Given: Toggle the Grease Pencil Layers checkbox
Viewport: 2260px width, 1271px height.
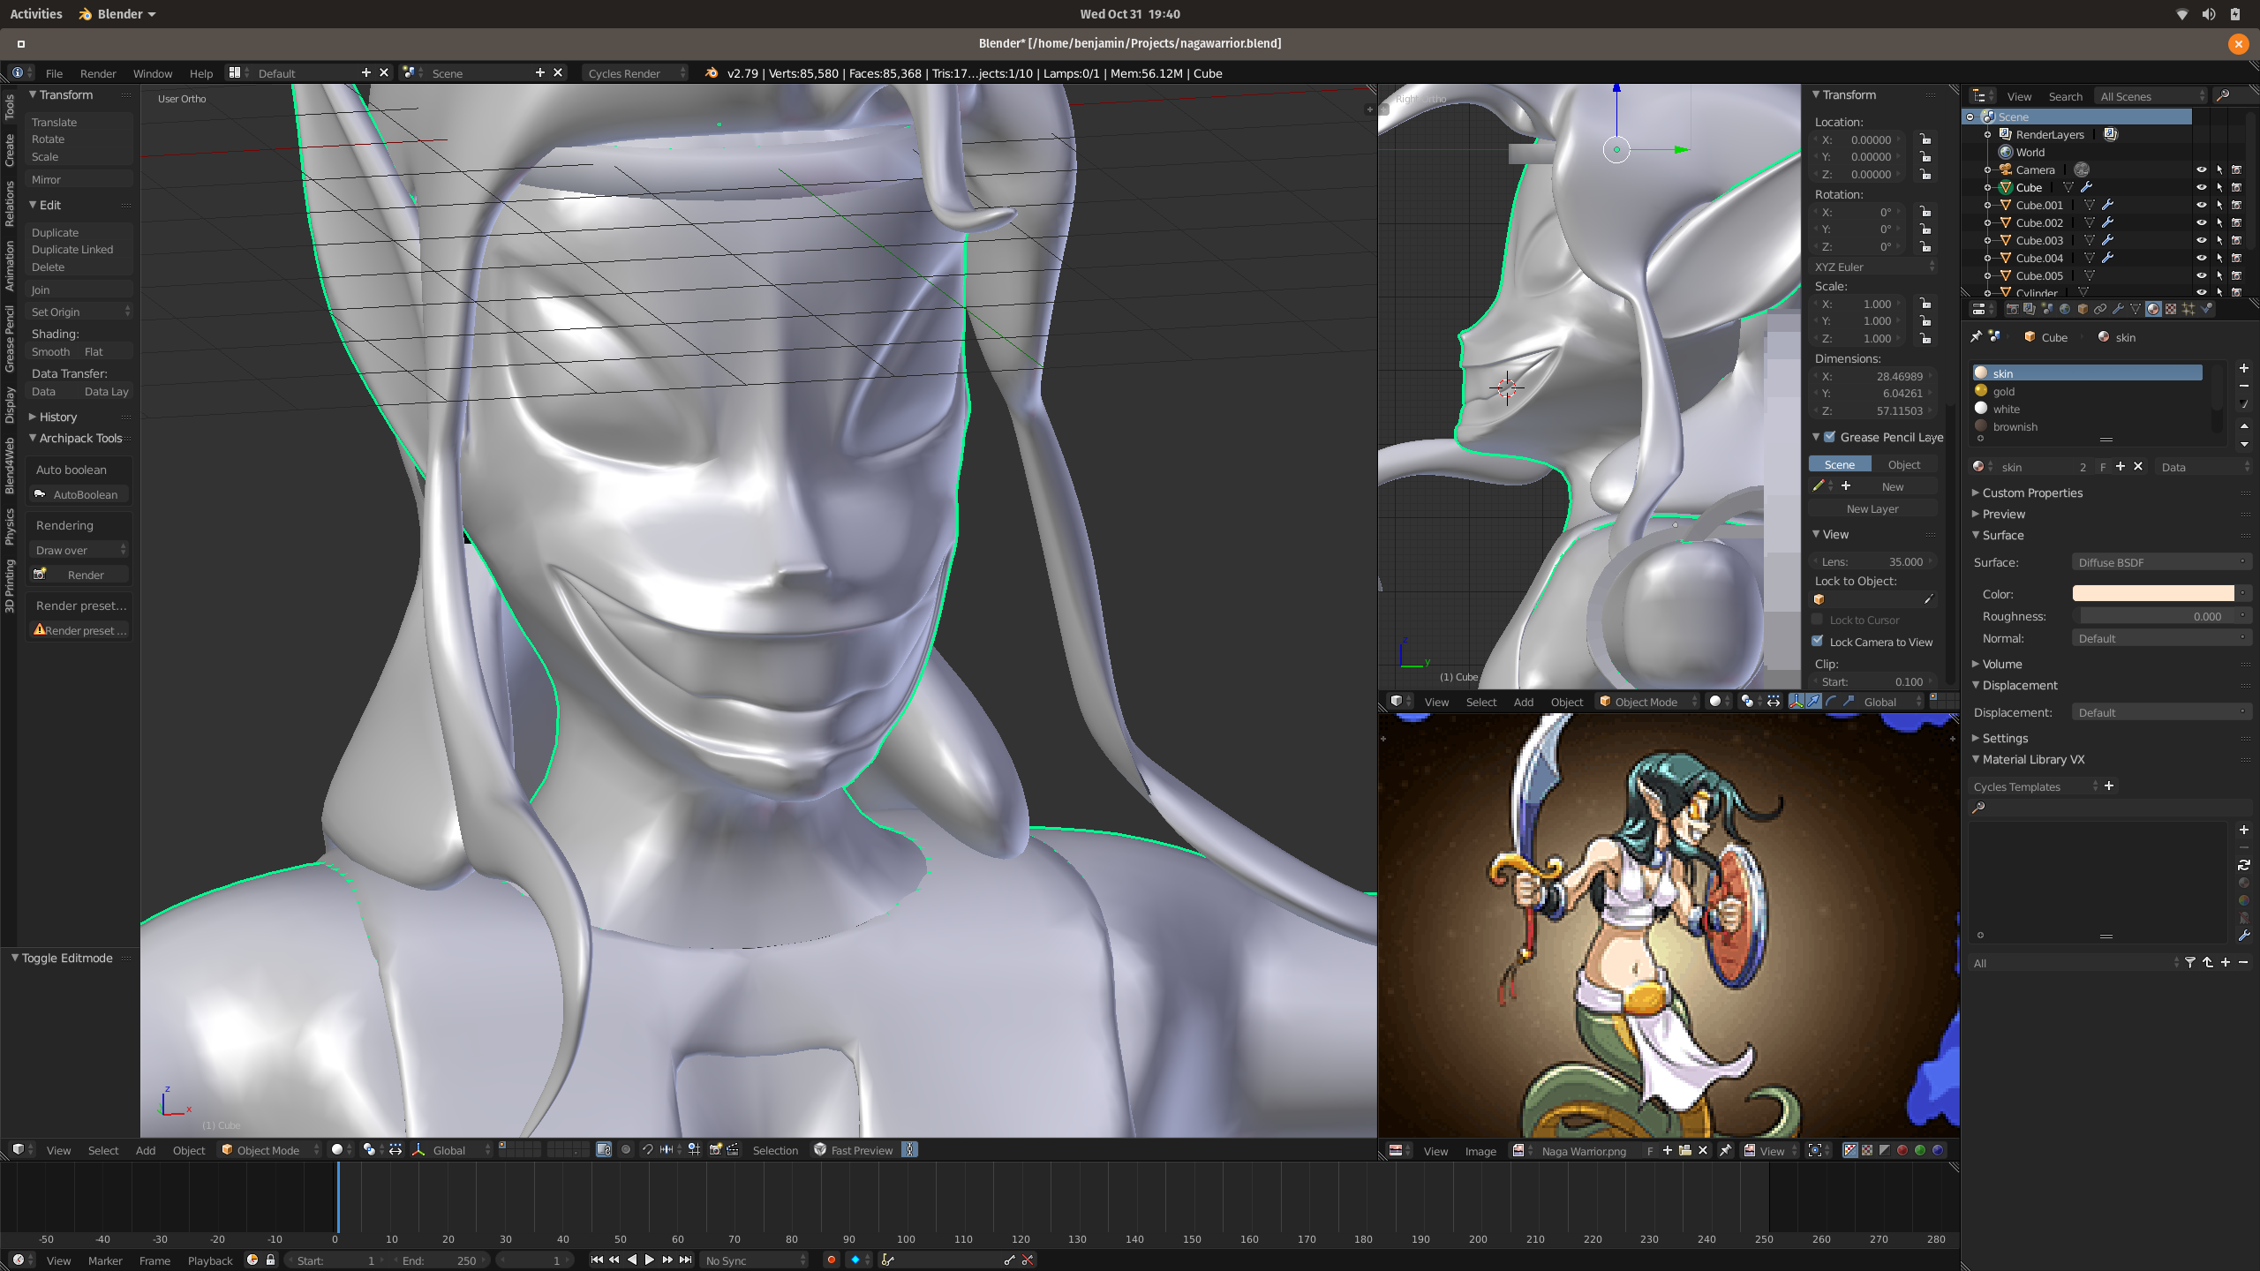Looking at the screenshot, I should 1830,437.
